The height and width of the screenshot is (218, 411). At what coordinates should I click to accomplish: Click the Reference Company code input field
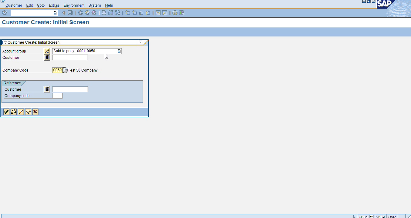(57, 96)
